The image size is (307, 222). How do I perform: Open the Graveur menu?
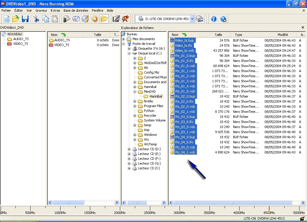(41, 10)
